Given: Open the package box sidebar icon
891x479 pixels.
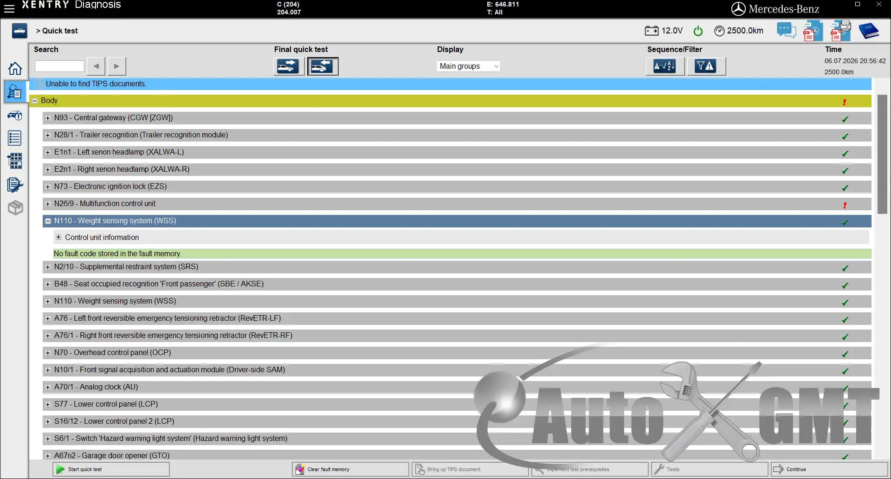Looking at the screenshot, I should pyautogui.click(x=15, y=207).
